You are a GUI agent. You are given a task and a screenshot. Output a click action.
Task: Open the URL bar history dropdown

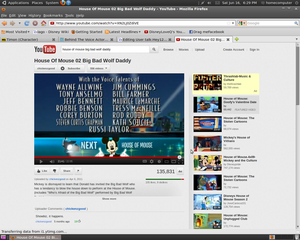tap(233, 23)
